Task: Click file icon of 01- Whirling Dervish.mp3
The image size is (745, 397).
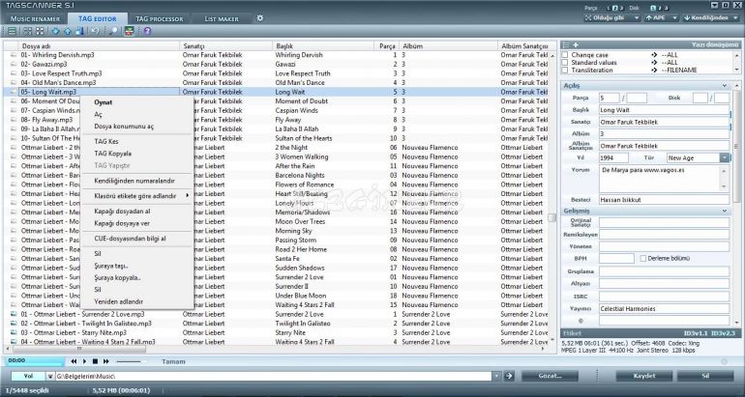Action: (14, 55)
